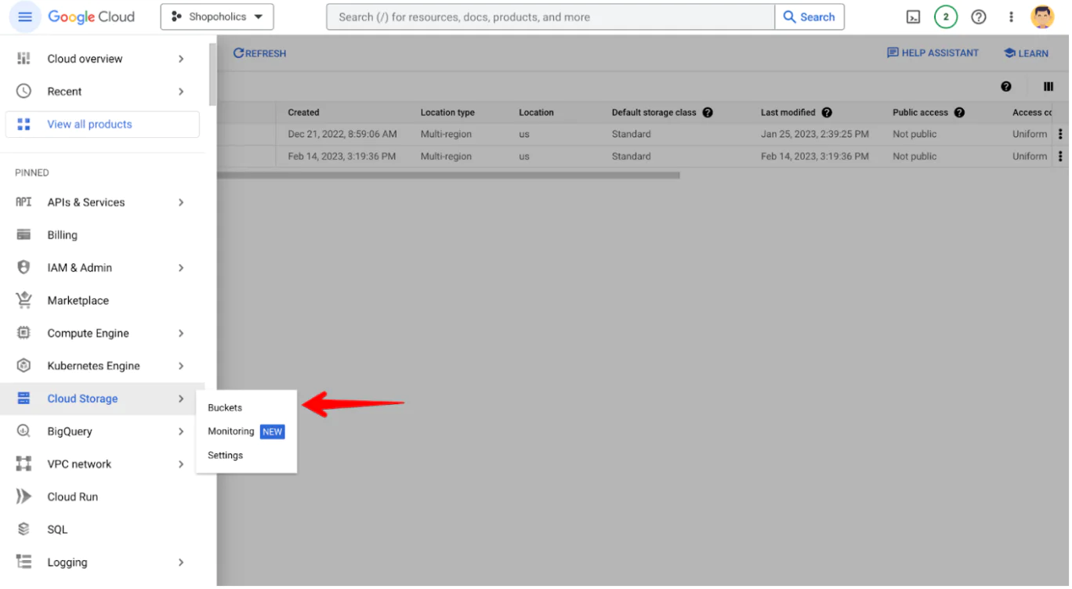Activate the Cloud Shell terminal icon
Viewport: 1072px width, 589px height.
point(911,16)
